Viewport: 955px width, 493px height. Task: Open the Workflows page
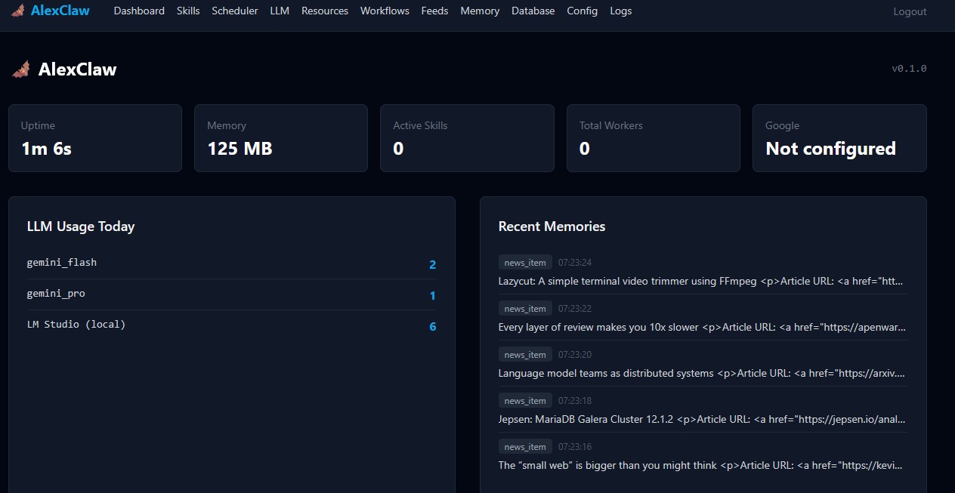point(385,11)
